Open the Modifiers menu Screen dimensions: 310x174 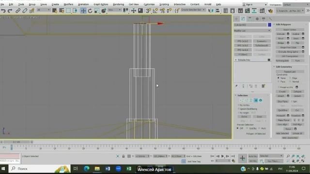[68, 4]
